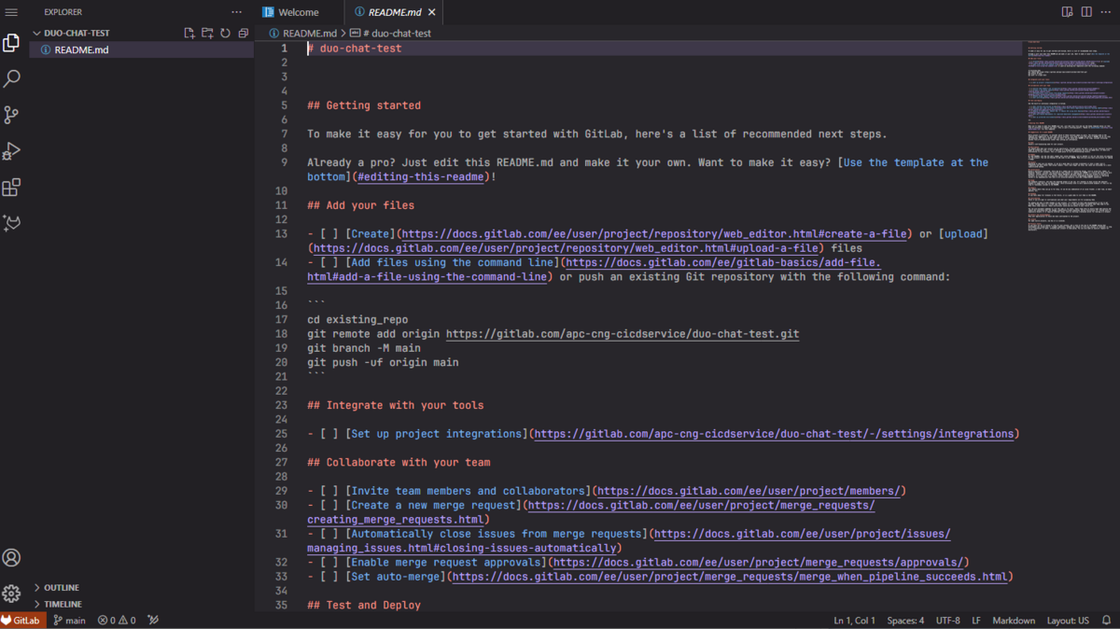Open the Source Control view
1120x629 pixels.
coord(11,115)
